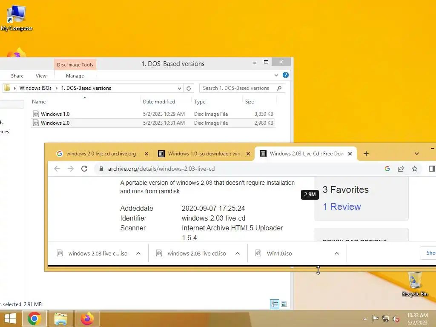Open menu for Win1.0.iso download
436x327 pixels.
337,253
